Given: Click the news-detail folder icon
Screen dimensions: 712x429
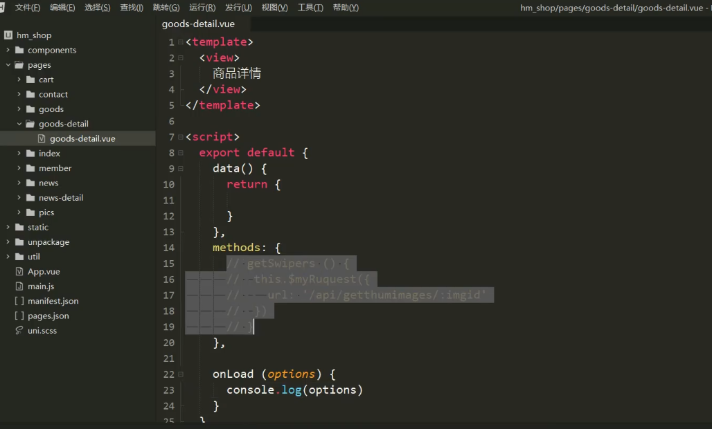Looking at the screenshot, I should 30,198.
